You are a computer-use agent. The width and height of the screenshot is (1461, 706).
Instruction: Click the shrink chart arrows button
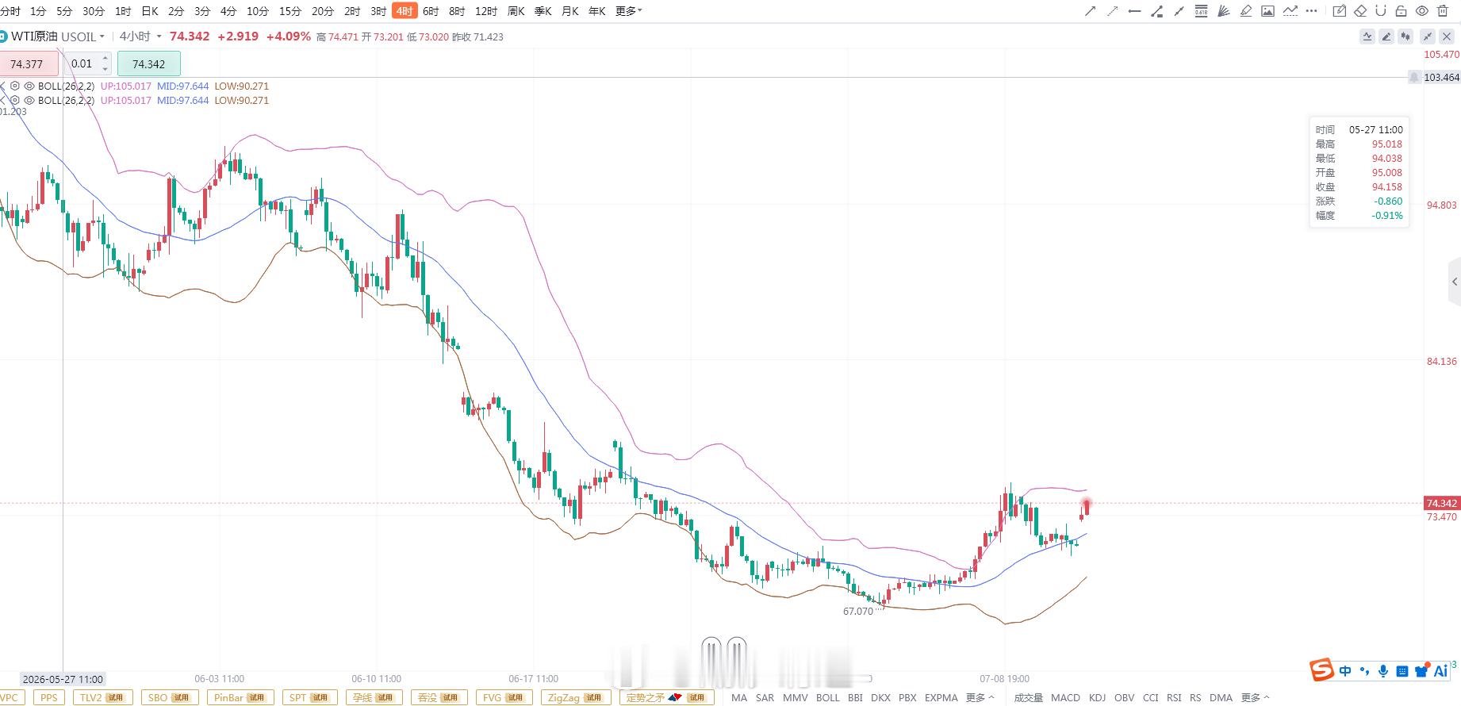click(x=1428, y=36)
